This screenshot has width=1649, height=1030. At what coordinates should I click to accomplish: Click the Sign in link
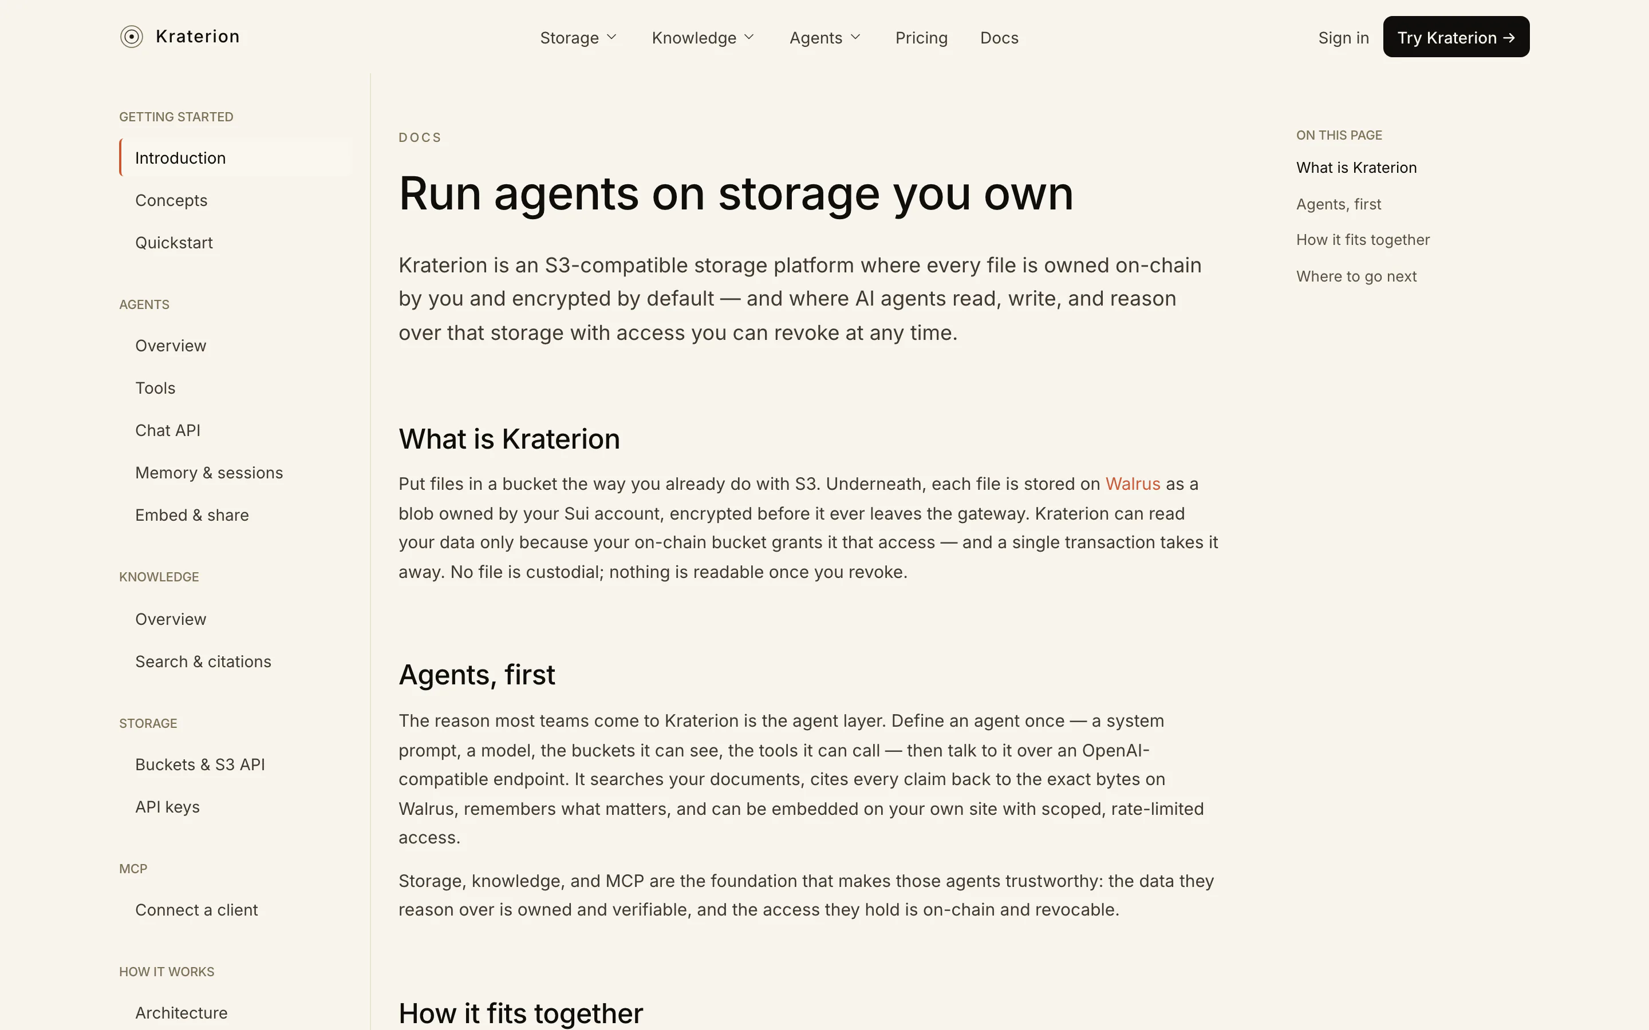coord(1343,37)
